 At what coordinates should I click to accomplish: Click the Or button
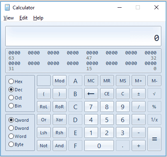pos(44,120)
